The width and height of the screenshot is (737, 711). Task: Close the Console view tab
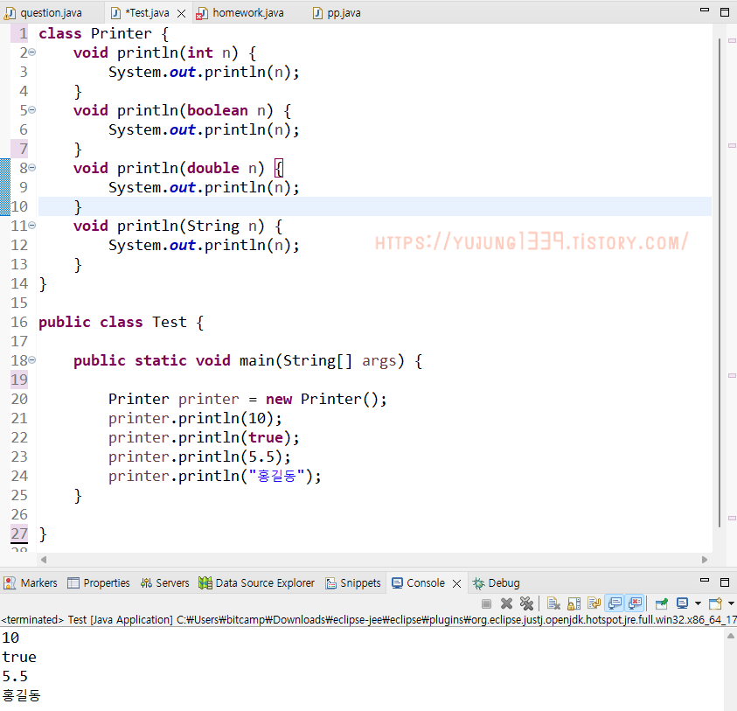point(456,583)
